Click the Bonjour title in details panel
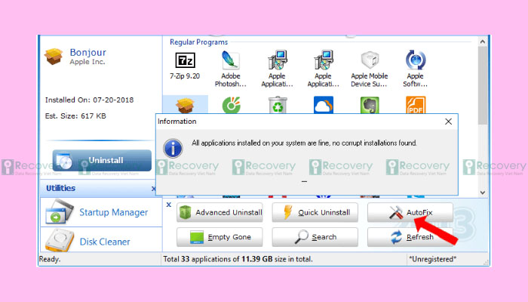The height and width of the screenshot is (302, 528). coord(88,52)
